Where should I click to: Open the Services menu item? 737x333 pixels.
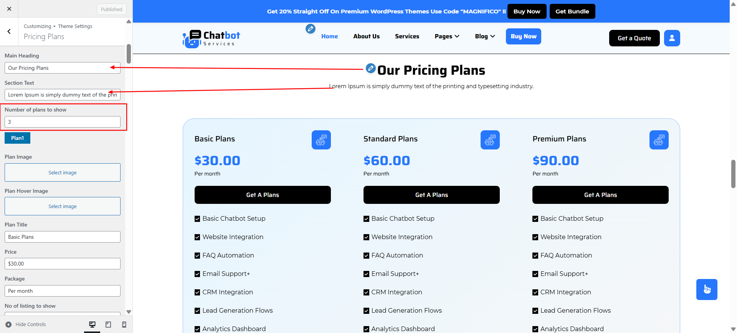click(x=407, y=36)
